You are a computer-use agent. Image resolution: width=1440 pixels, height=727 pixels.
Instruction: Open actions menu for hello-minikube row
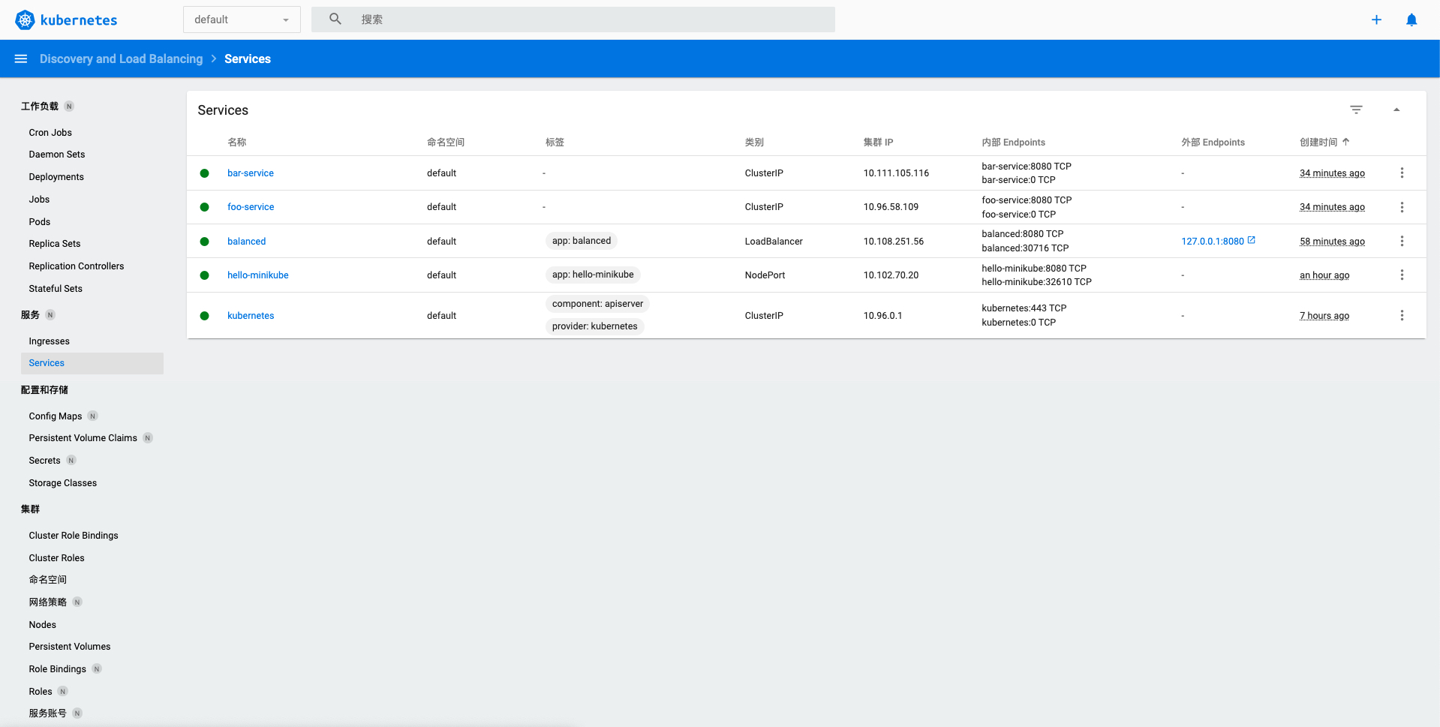click(x=1402, y=275)
